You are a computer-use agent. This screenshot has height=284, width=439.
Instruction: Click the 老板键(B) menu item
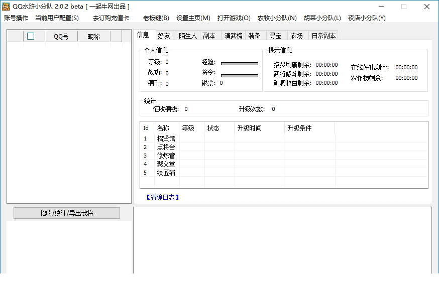pos(156,18)
